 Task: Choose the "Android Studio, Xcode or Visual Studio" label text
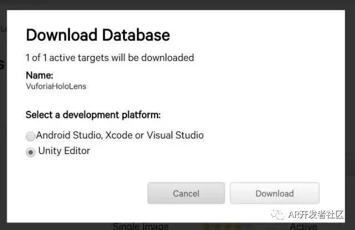(x=120, y=135)
